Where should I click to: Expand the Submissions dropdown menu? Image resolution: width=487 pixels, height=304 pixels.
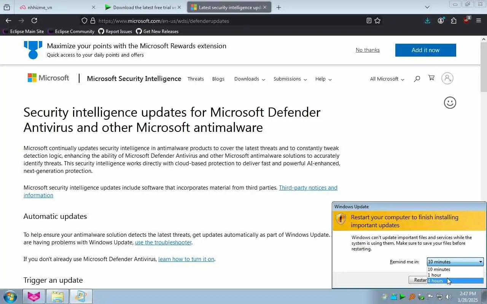point(290,79)
